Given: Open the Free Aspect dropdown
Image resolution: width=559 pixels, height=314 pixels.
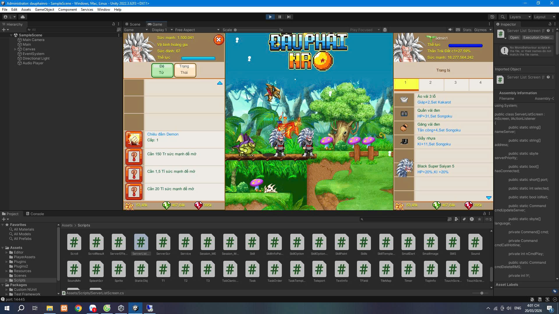Looking at the screenshot, I should 197,30.
